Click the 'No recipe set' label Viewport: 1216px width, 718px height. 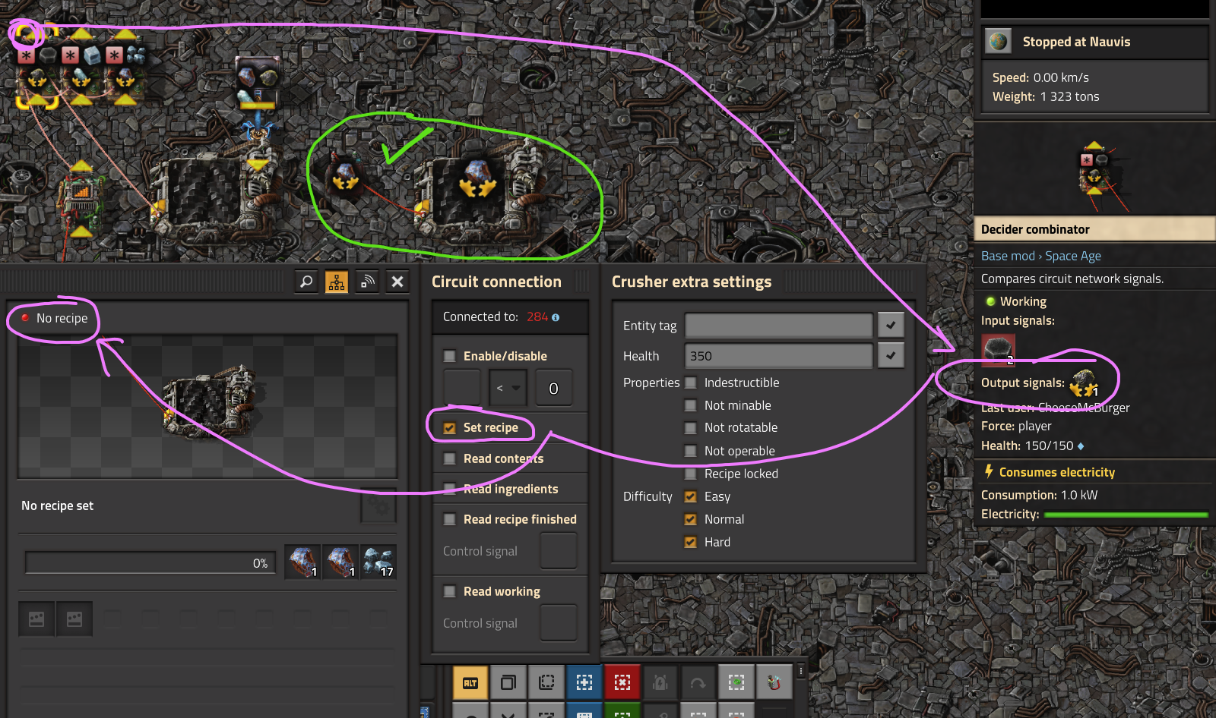coord(57,505)
